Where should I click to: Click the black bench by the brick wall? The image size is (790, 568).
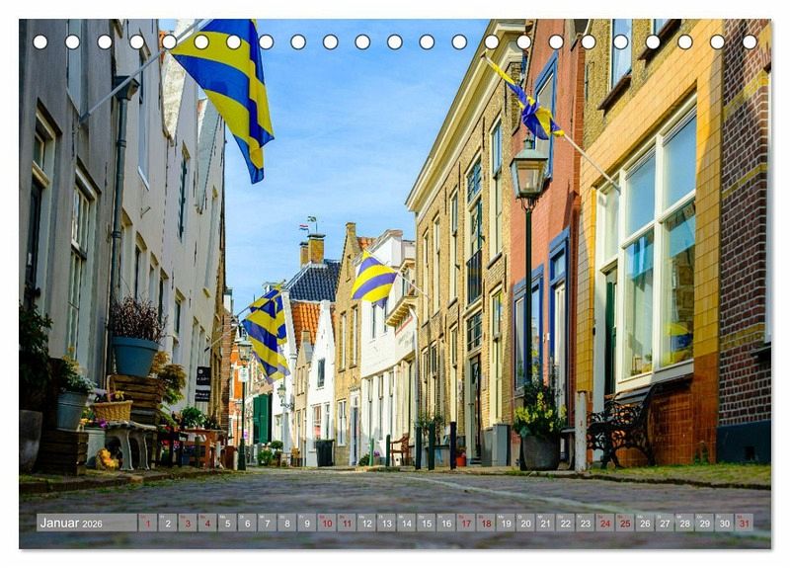(621, 427)
